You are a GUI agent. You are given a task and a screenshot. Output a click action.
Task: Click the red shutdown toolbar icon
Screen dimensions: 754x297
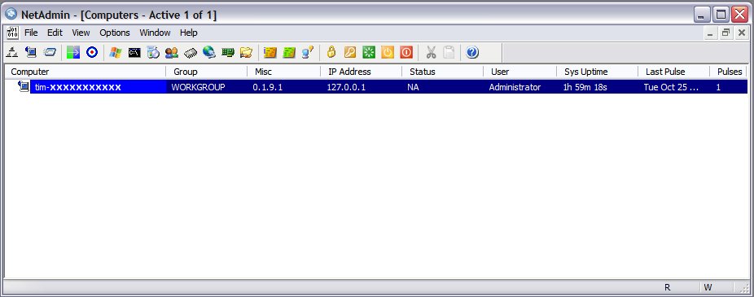coord(406,52)
